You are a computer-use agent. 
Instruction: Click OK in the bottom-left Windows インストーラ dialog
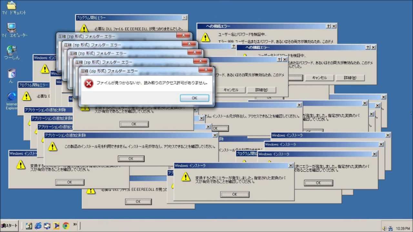[70, 182]
